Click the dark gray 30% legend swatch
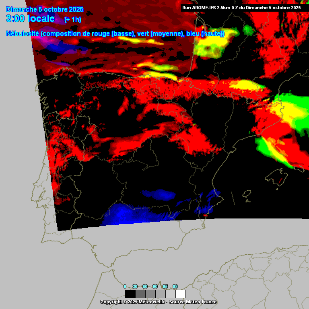This screenshot has width=309, height=309. (140, 294)
